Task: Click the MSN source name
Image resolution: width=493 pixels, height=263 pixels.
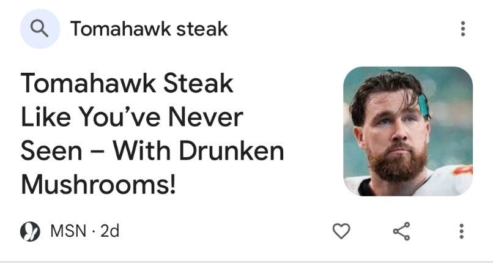Action: click(x=68, y=231)
